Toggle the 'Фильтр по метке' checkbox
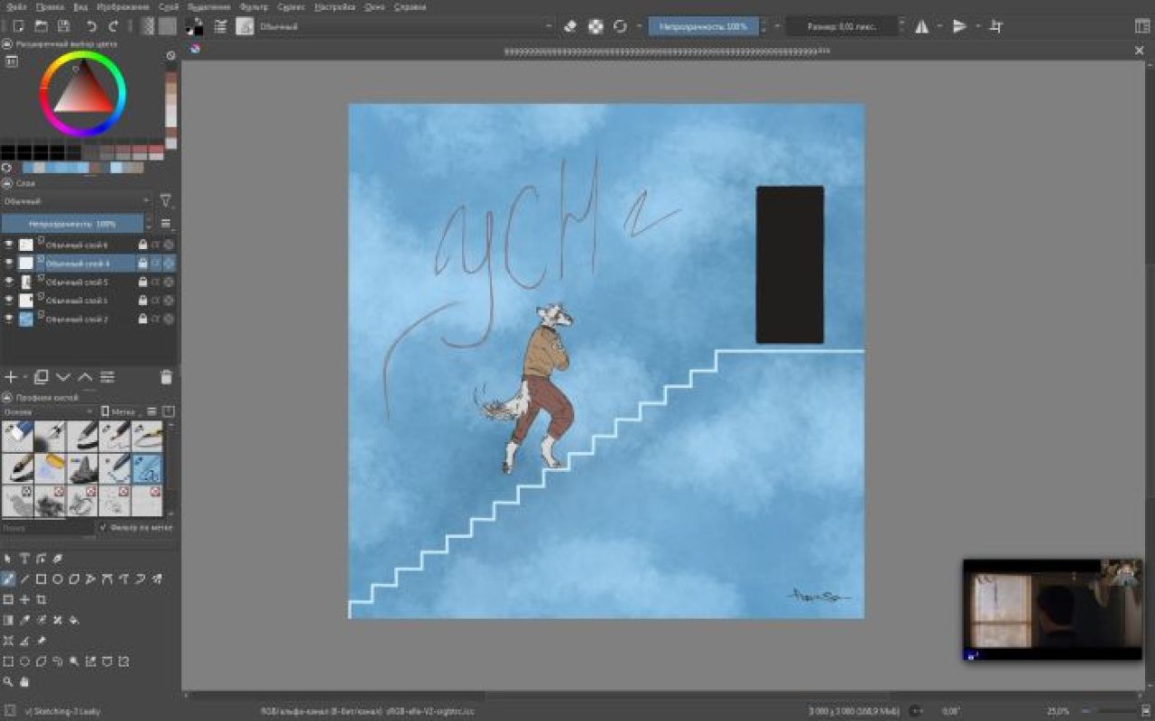The height and width of the screenshot is (721, 1155). [104, 527]
